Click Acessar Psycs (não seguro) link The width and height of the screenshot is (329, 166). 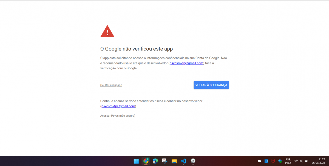point(118,116)
